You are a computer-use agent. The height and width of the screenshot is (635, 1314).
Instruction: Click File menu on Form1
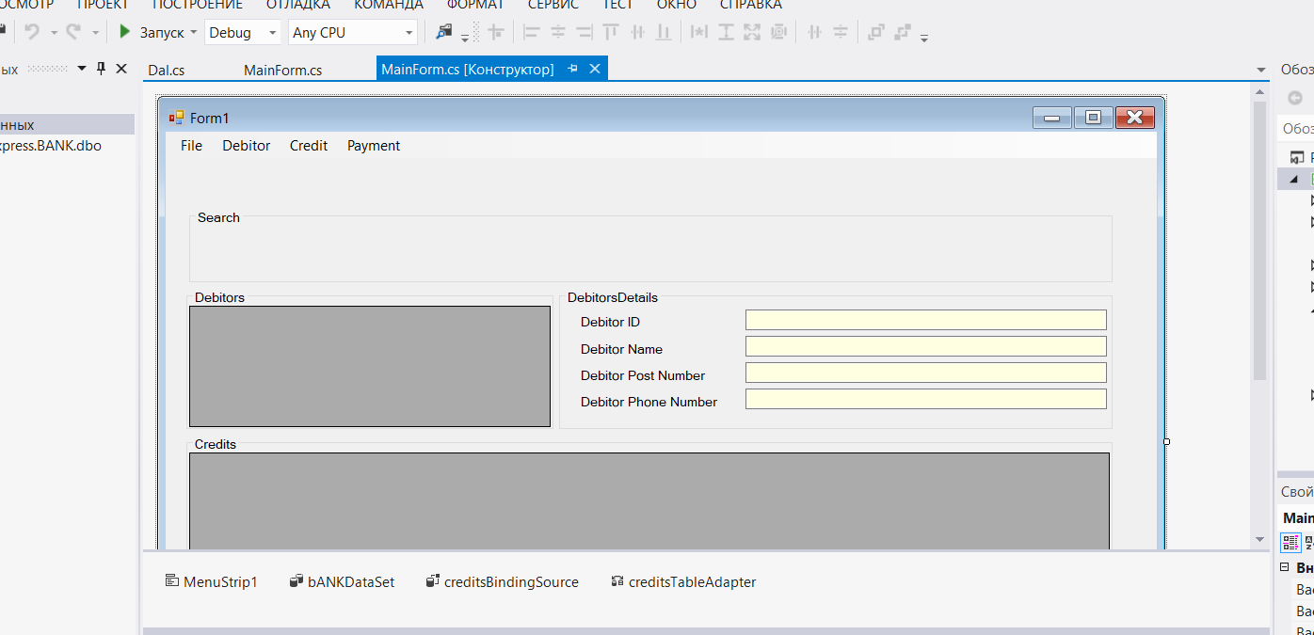[x=191, y=146]
